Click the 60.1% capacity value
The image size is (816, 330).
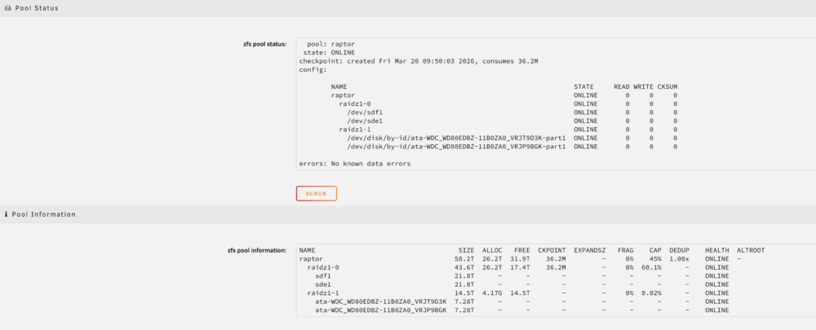click(x=651, y=267)
